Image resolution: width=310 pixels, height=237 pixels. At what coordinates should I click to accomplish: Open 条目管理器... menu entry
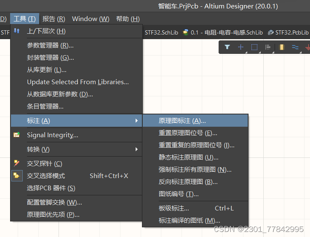[x=77, y=107]
